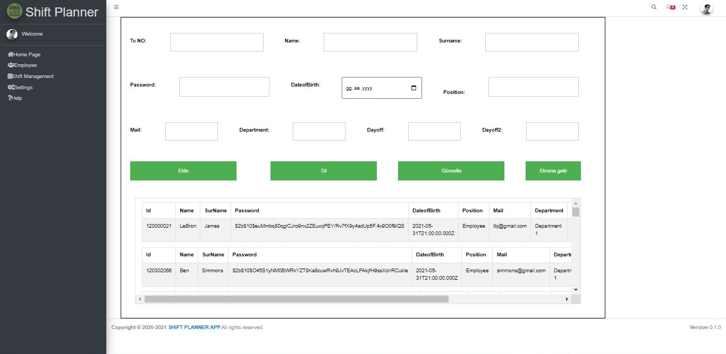The width and height of the screenshot is (726, 354).
Task: Open the profile avatar in the top bar
Action: click(x=706, y=8)
